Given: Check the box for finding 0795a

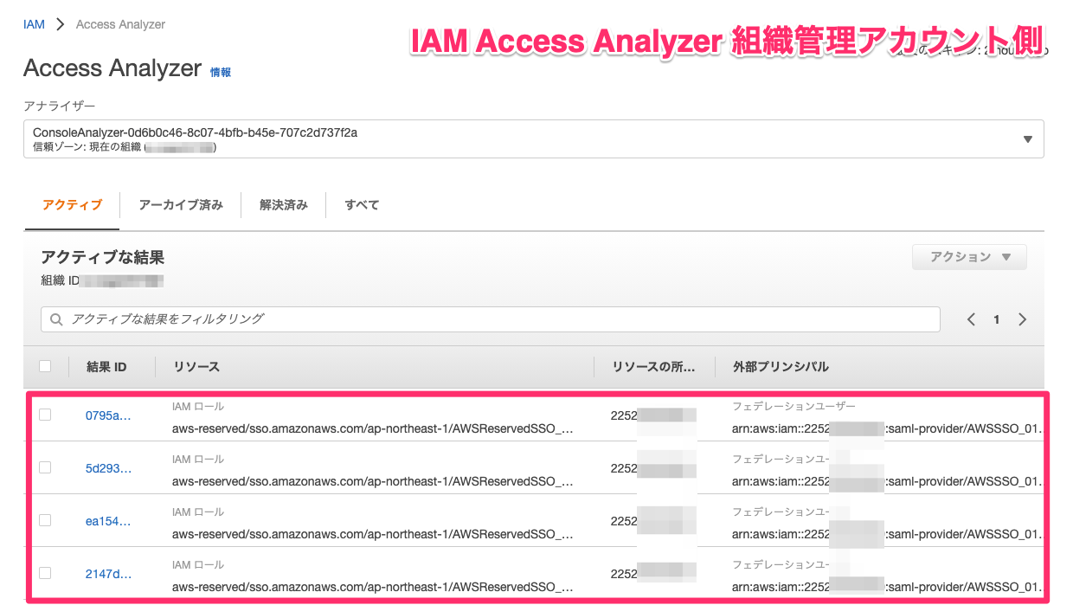Looking at the screenshot, I should pos(45,415).
